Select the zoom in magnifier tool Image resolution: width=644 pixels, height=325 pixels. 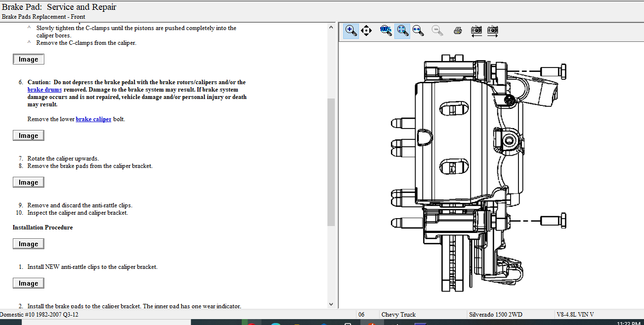tap(351, 31)
